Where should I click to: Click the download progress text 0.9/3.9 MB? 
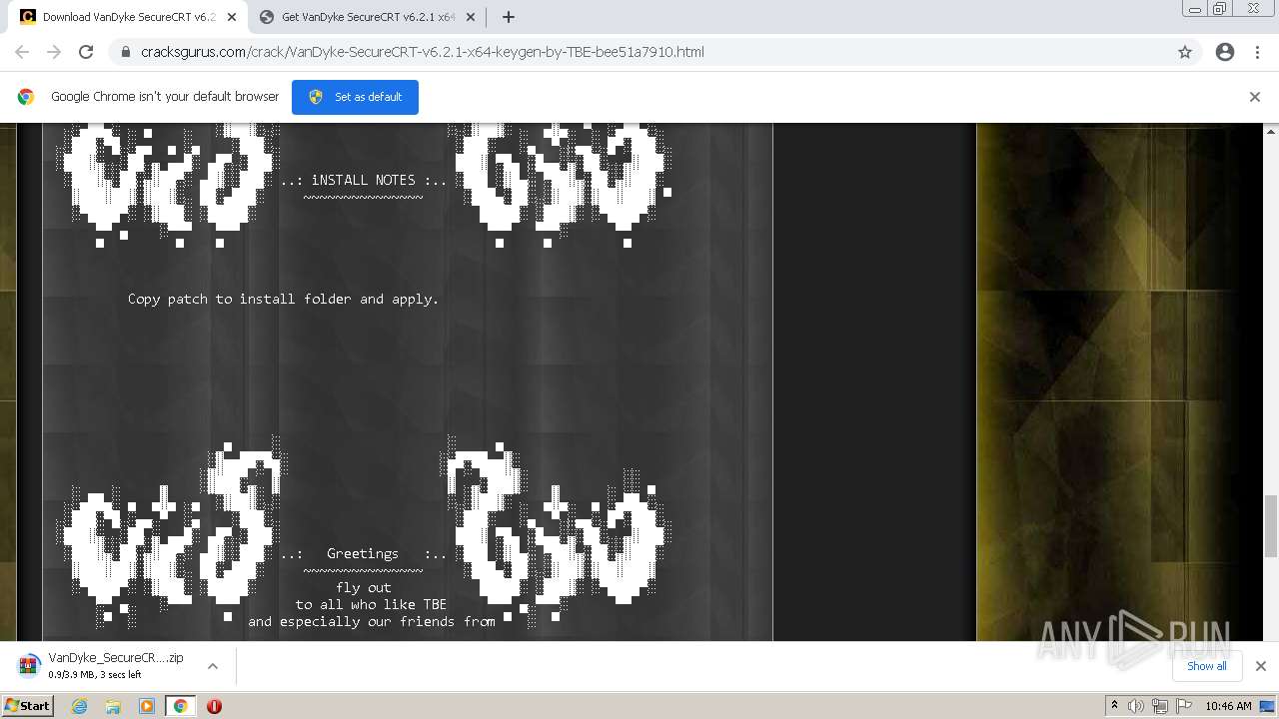95,675
